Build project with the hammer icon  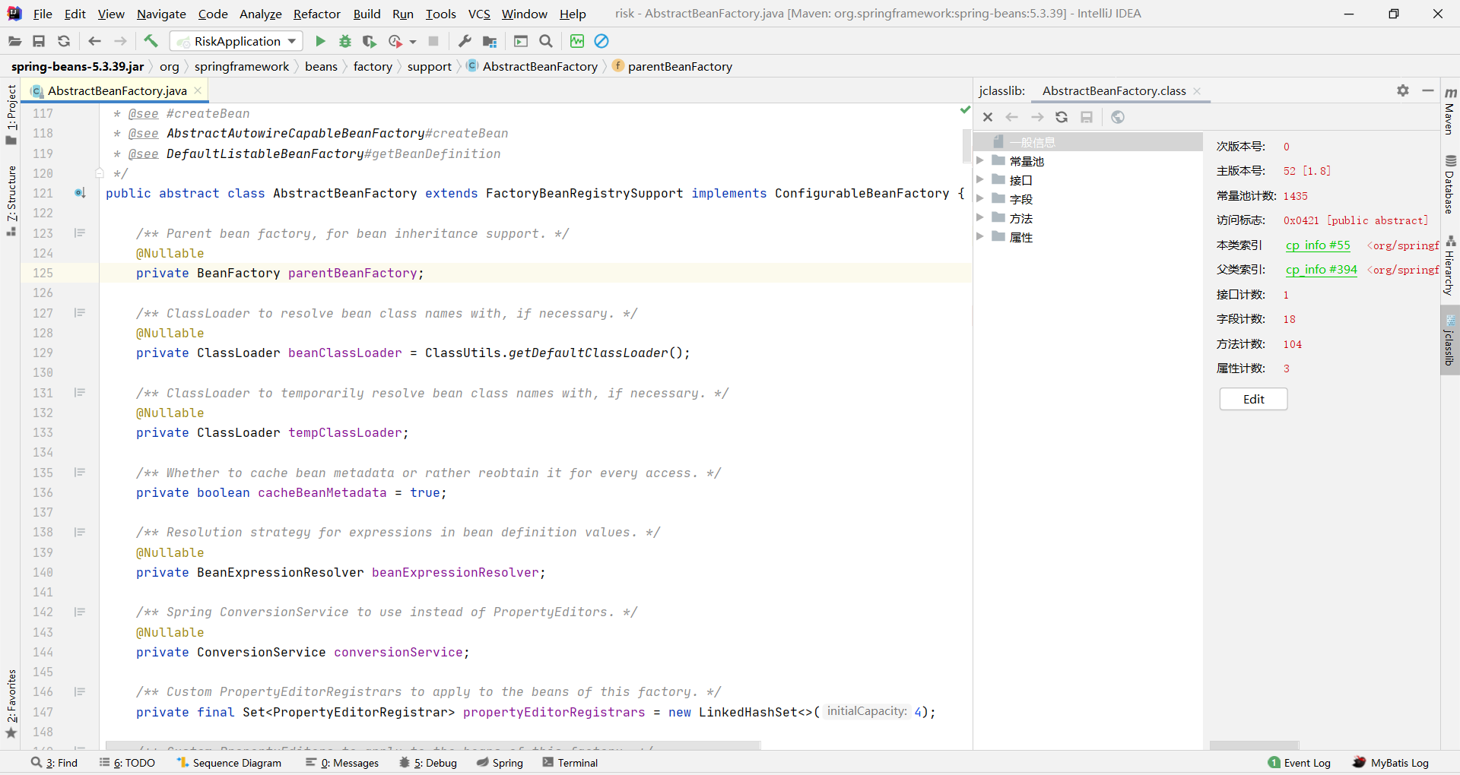tap(151, 41)
